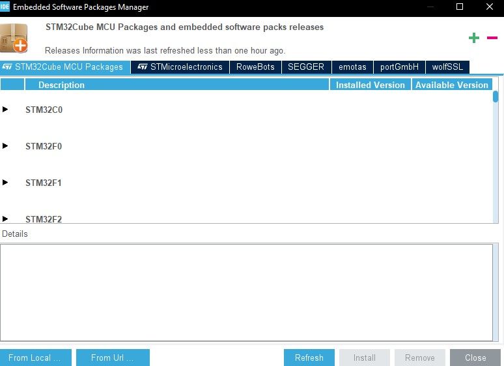This screenshot has width=504, height=366.
Task: Switch to the STMicroelectronics tab
Action: 180,67
